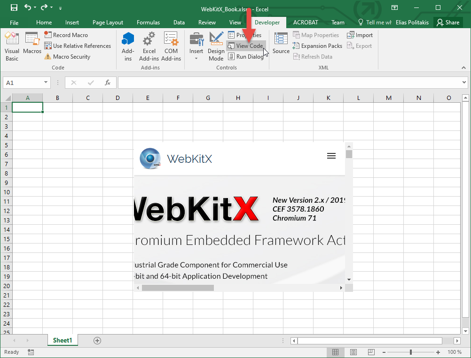Switch to Page Break Preview
The image size is (471, 358).
click(371, 352)
